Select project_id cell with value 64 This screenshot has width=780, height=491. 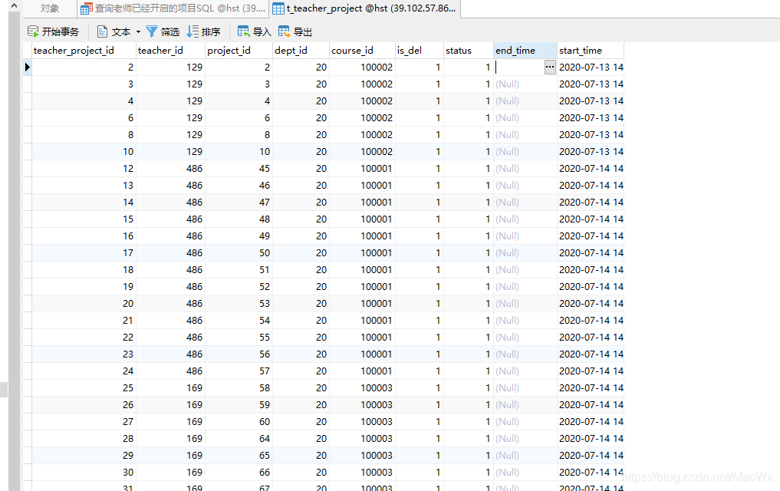click(239, 439)
